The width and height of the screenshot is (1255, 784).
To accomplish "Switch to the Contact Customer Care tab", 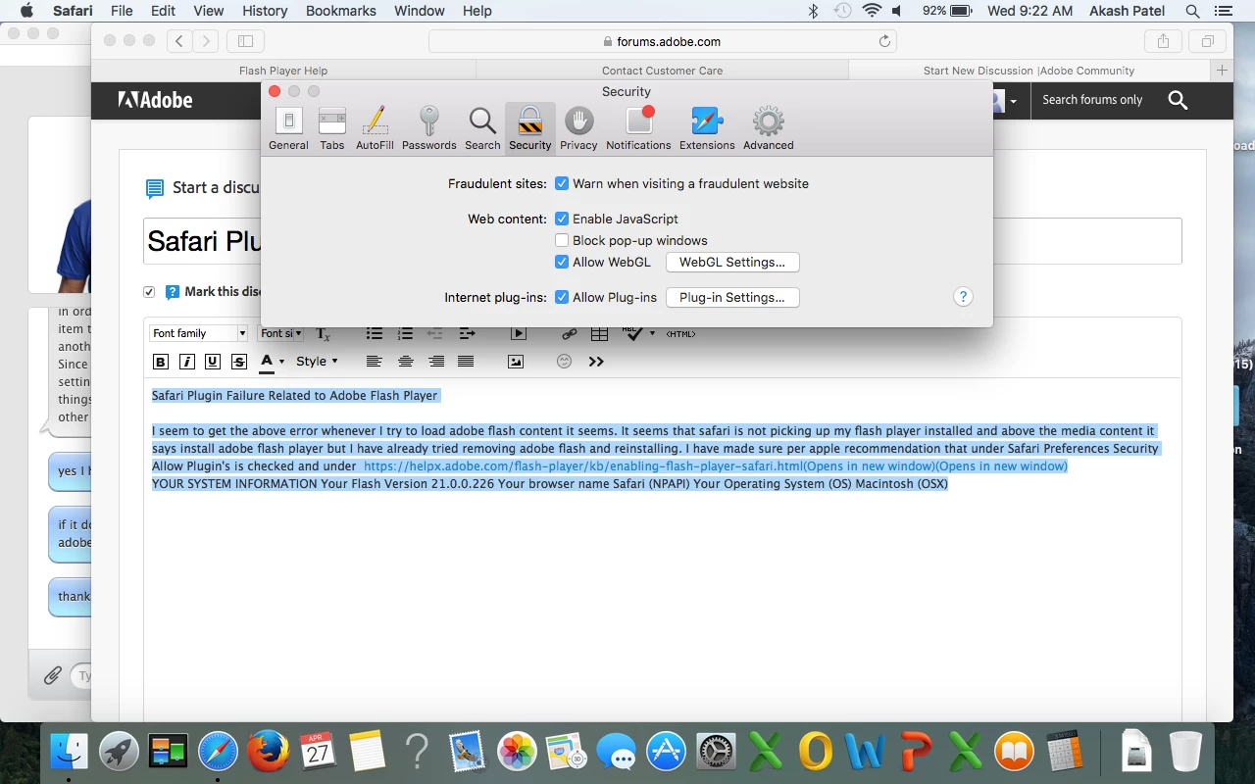I will (662, 71).
